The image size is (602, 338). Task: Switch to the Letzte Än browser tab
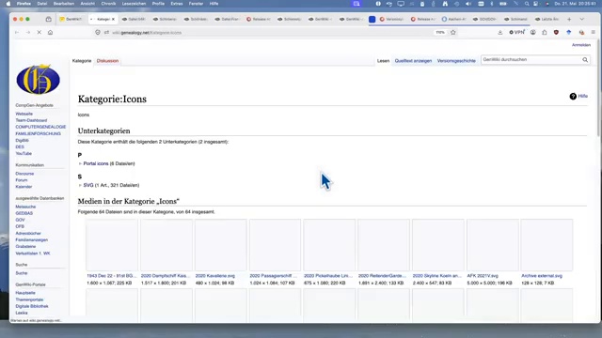pos(547,19)
